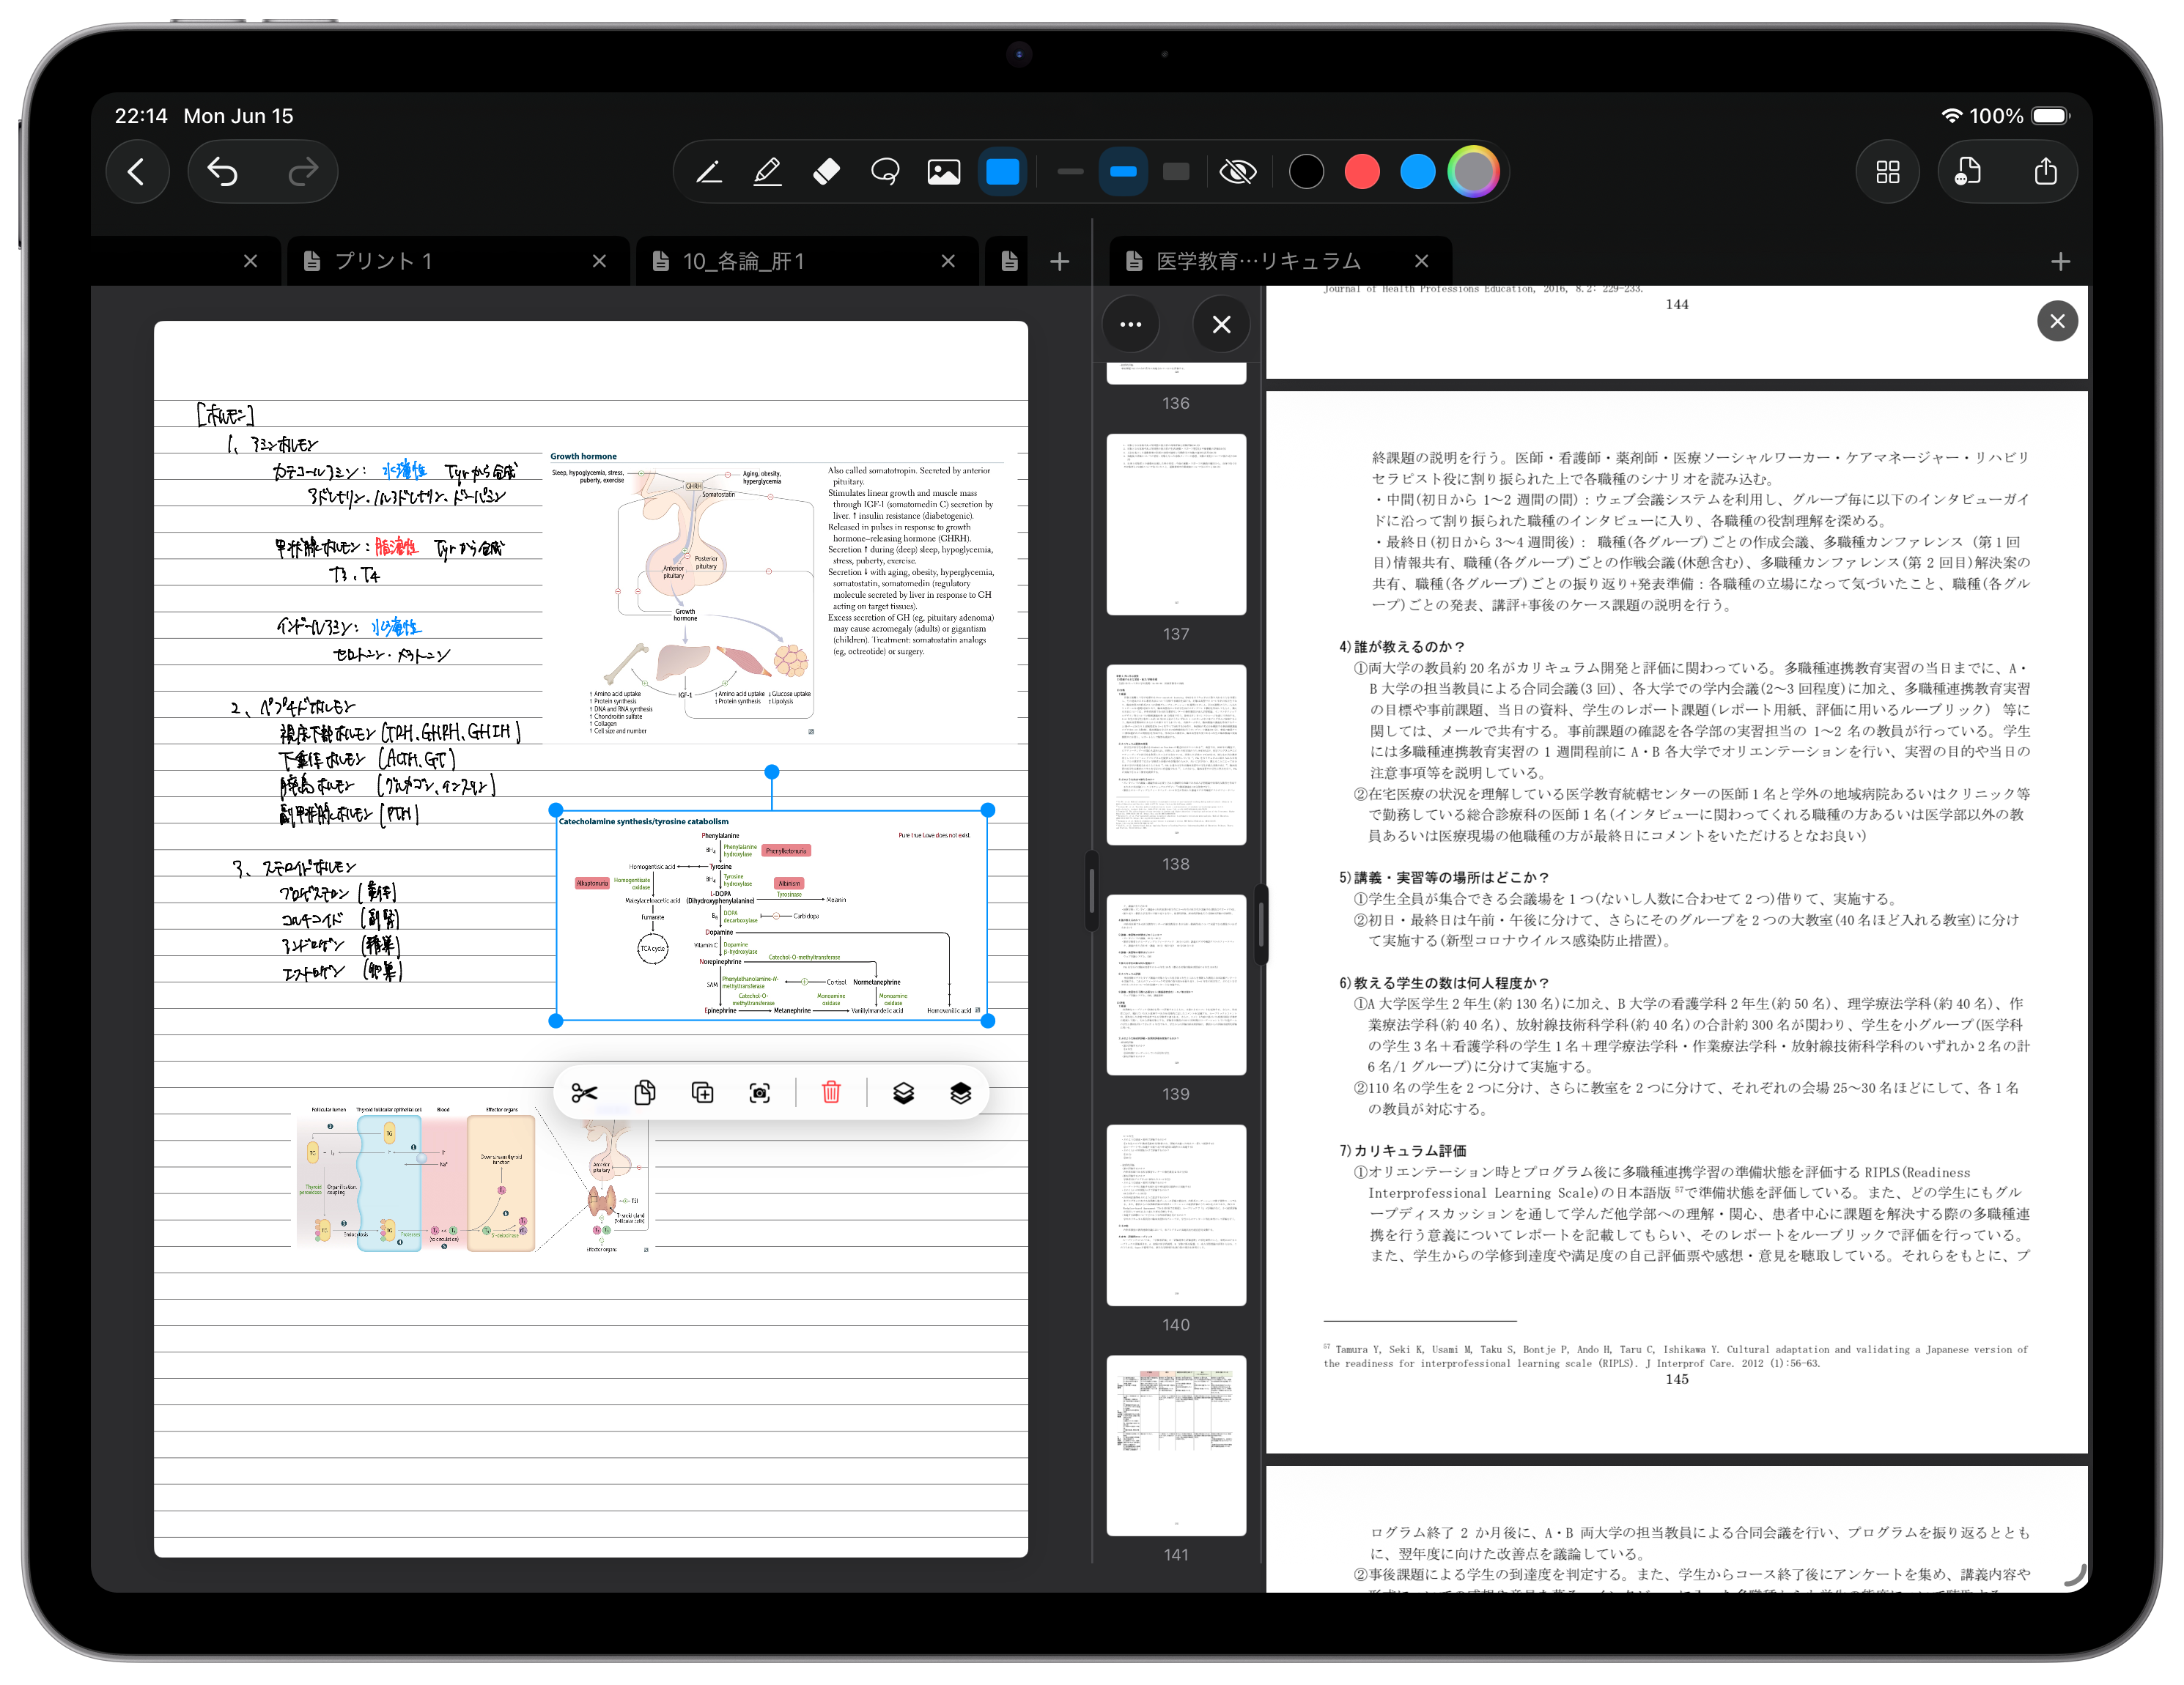This screenshot has height=1685, width=2184.
Task: Pick the black color swatch
Action: [x=1306, y=172]
